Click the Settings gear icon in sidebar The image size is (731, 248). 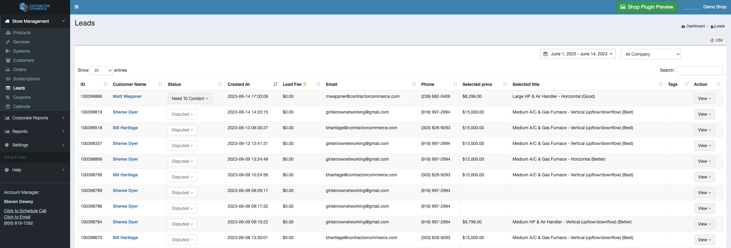point(7,145)
